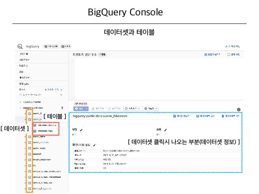Screen dimensions: 259x194
Task: Click the plus compose new query link
Action: [x=232, y=46]
